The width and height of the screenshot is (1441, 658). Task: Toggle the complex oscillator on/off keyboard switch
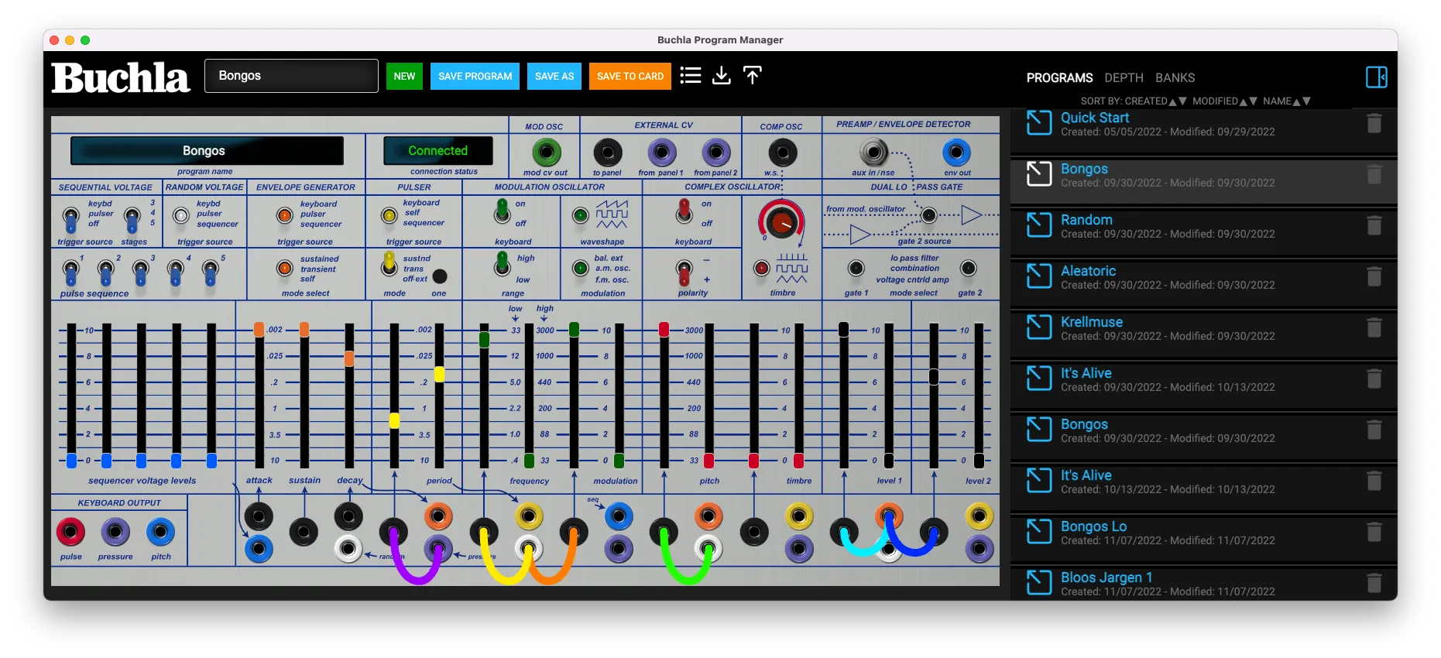point(684,211)
